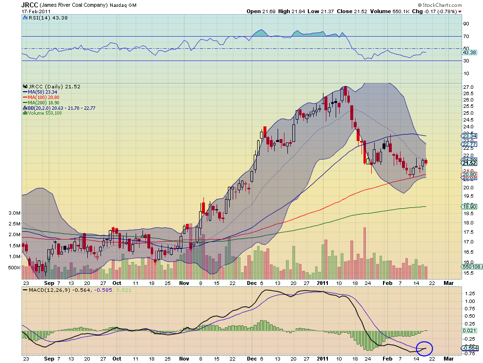Viewport: 483px width, 363px height.
Task: Click the red down-arrow next to Chg value
Action: point(460,12)
